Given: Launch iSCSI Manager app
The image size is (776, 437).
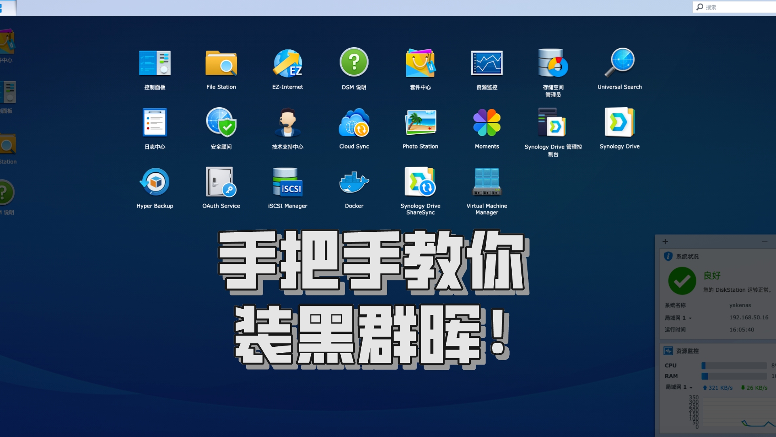Looking at the screenshot, I should [x=287, y=182].
